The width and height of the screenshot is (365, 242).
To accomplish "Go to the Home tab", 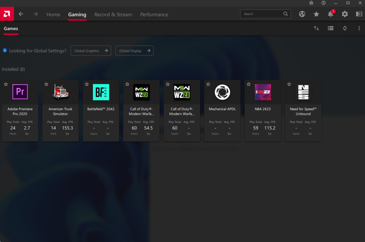I will [53, 14].
